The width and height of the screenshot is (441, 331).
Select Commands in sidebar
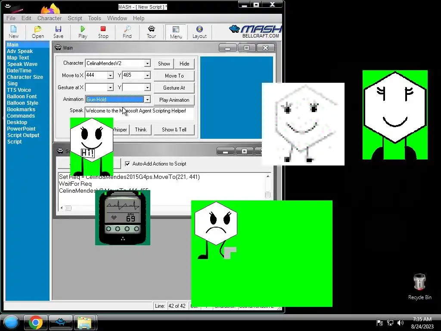click(x=21, y=116)
